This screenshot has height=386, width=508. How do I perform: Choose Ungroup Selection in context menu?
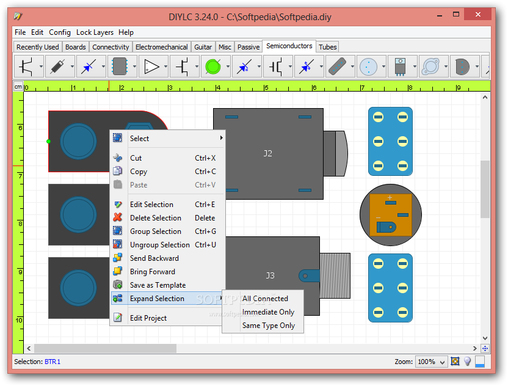point(167,245)
